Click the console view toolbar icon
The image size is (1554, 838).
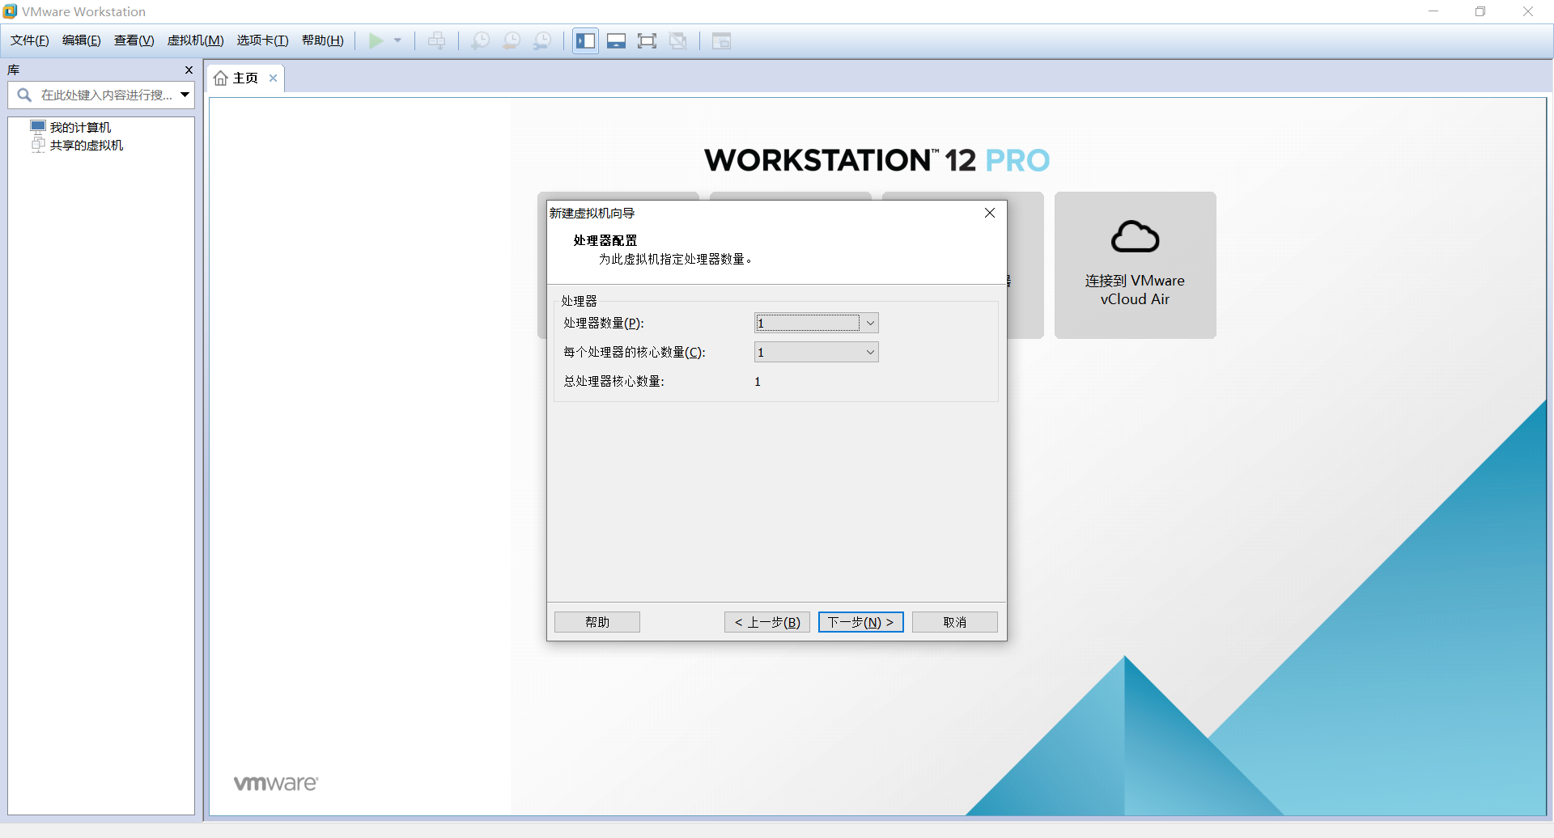pos(721,40)
